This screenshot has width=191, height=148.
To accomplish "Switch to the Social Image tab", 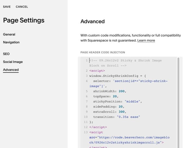I will [x=13, y=62].
